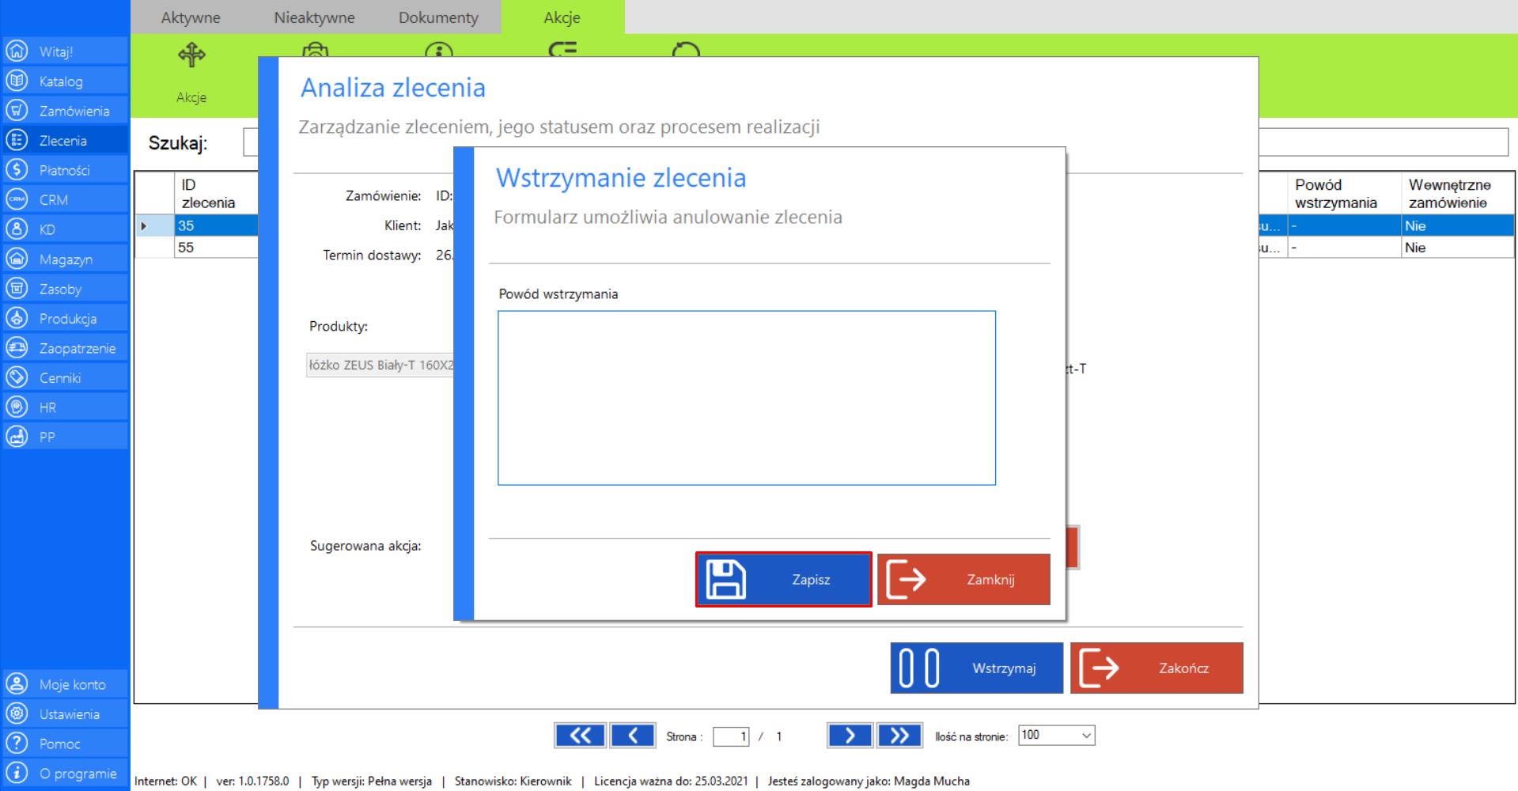Viewport: 1518px width, 791px height.
Task: Open the Zamówienia sidebar icon
Action: (17, 111)
